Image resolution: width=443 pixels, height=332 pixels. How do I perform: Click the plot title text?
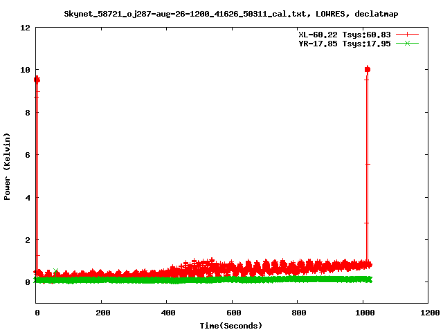[231, 14]
